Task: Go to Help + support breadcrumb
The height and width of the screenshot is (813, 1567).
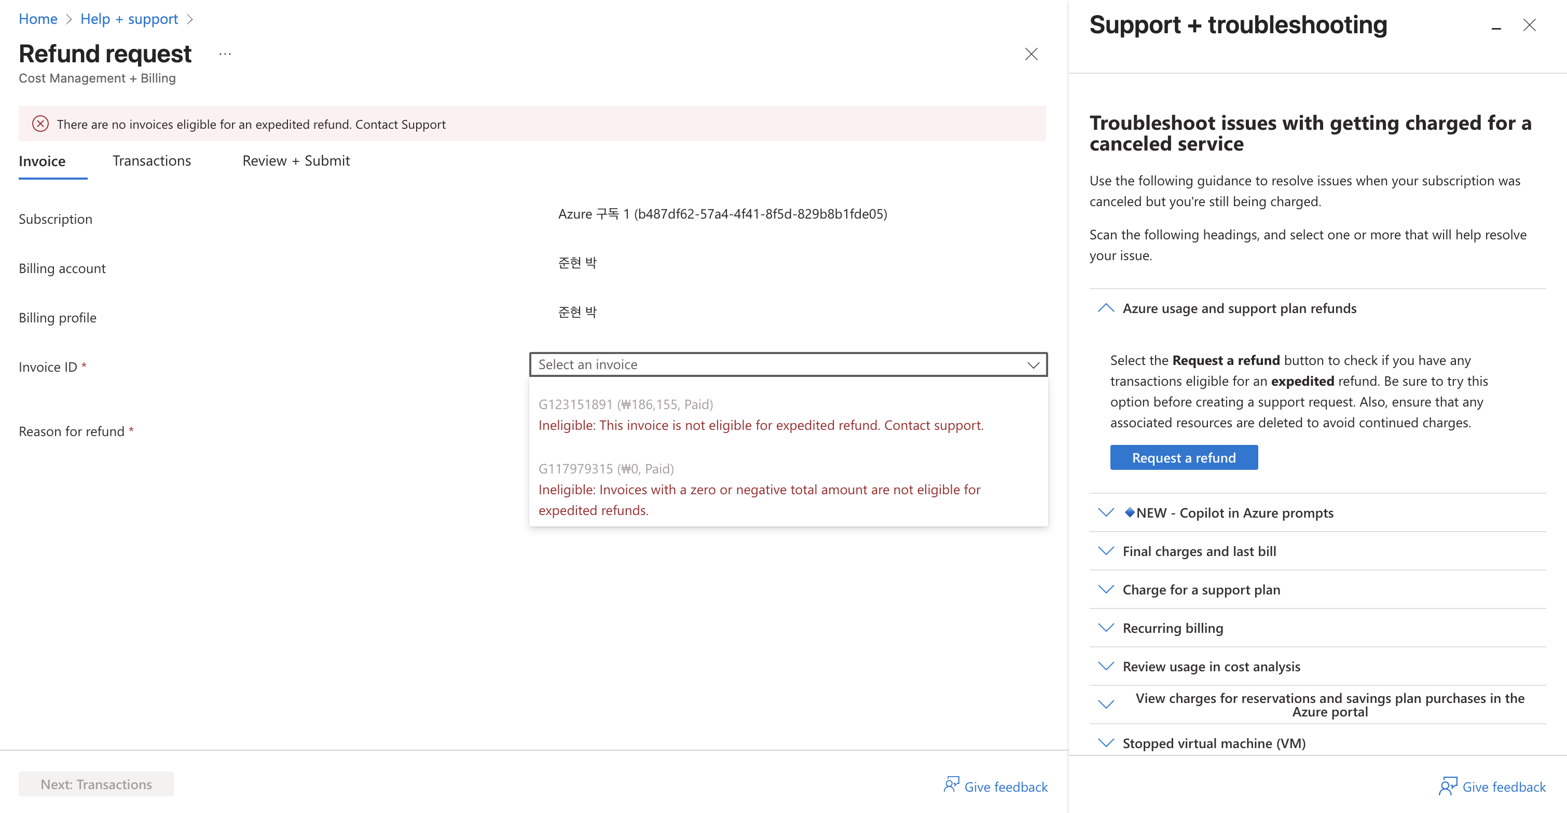Action: [129, 19]
